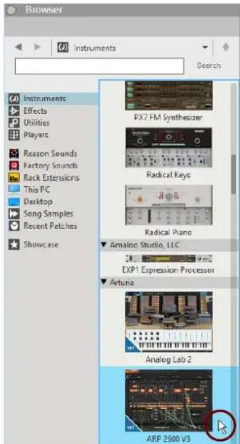The height and width of the screenshot is (444, 240).
Task: Collapse the Arturia group
Action: pyautogui.click(x=104, y=283)
